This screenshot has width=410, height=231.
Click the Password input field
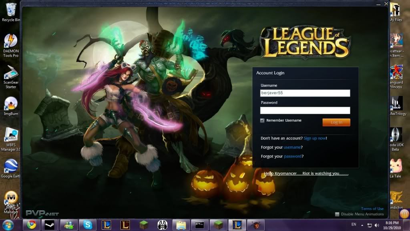(x=305, y=110)
